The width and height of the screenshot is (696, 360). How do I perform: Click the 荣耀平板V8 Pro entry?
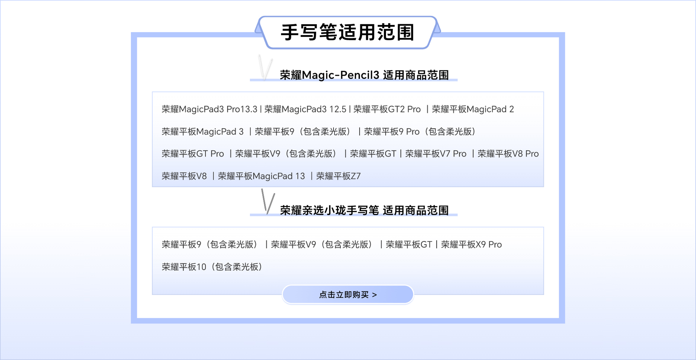(508, 154)
